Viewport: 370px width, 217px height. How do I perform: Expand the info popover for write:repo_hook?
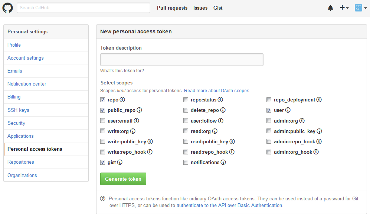150,152
